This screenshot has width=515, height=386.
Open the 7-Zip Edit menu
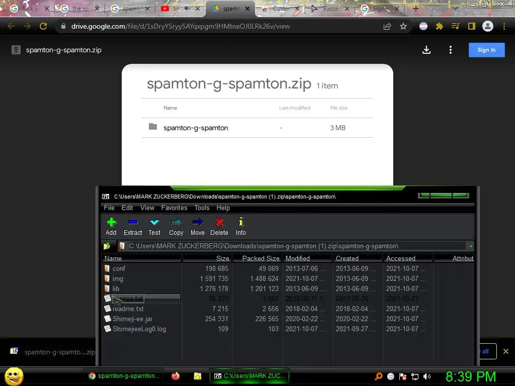tap(127, 208)
